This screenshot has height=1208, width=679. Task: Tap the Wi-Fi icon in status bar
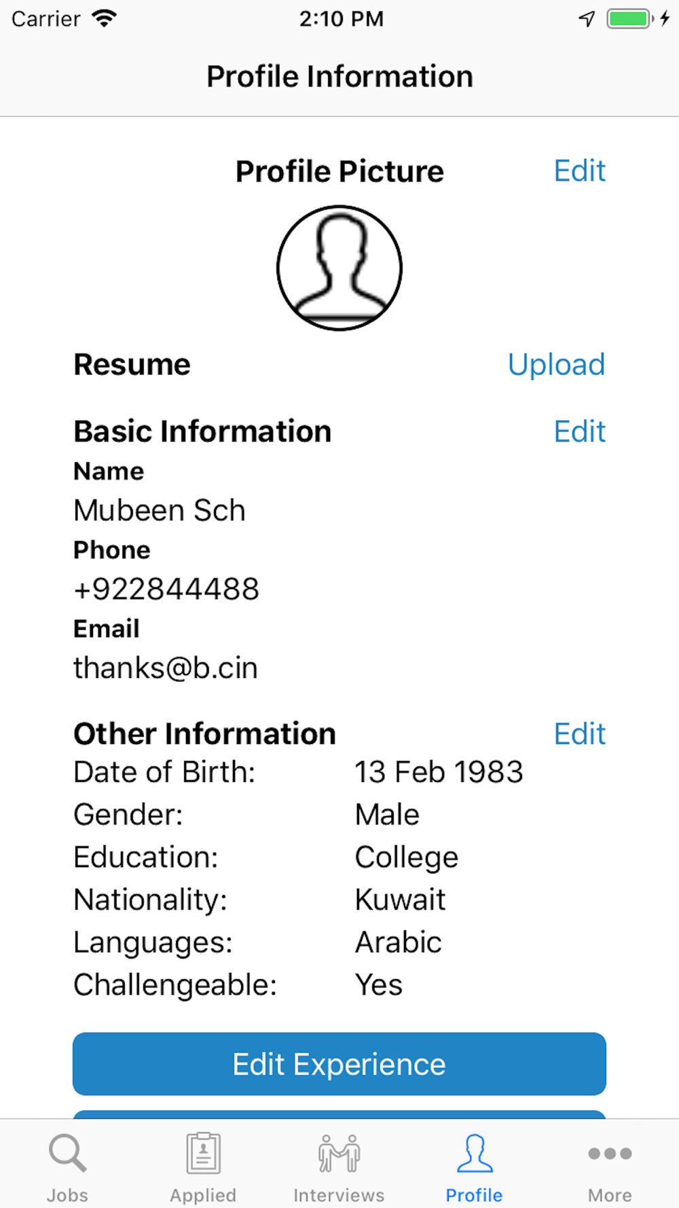(x=105, y=18)
